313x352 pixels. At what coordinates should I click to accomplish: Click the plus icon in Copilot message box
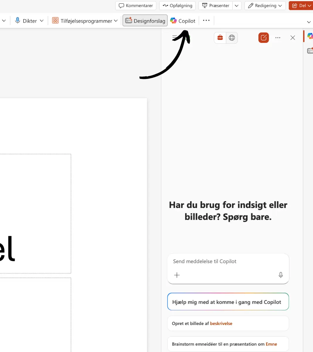coord(177,275)
